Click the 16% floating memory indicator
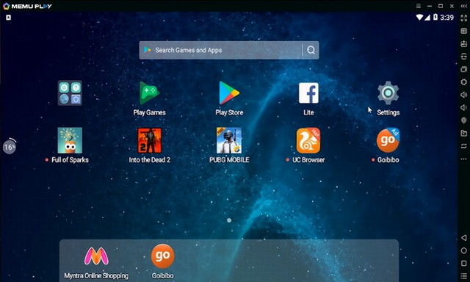 coord(10,147)
